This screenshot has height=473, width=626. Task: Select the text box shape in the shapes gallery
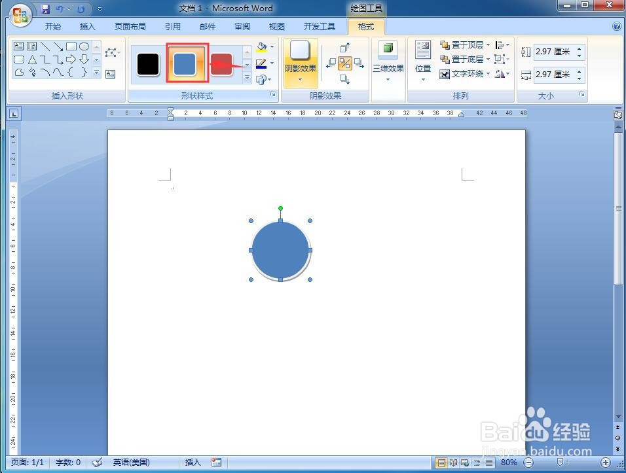pyautogui.click(x=19, y=46)
